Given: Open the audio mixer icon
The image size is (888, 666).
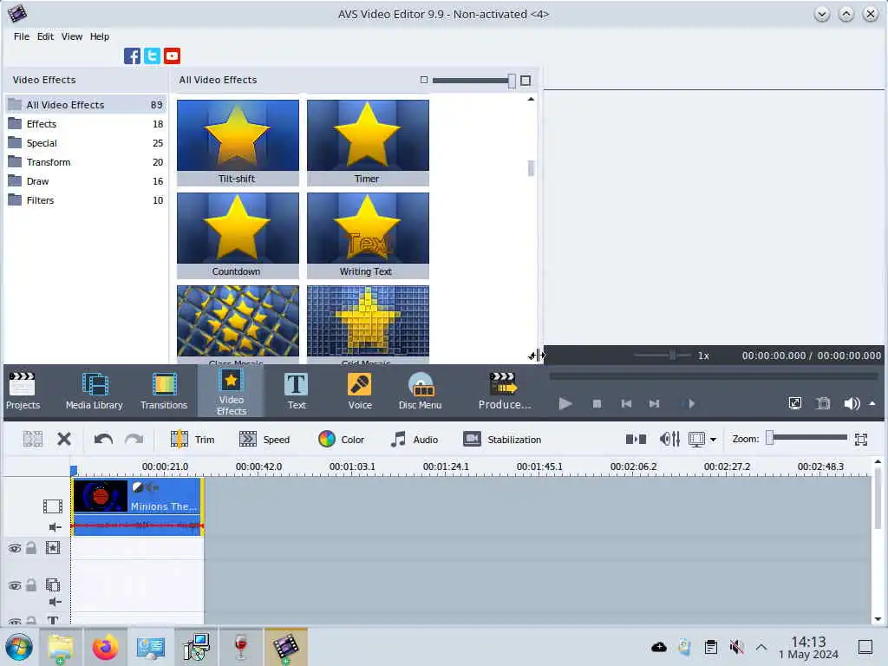Looking at the screenshot, I should 669,439.
